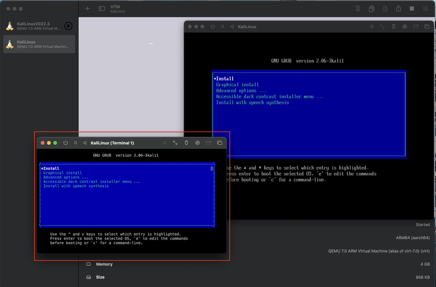Open drive image options in Terminal 1 window
436x287 pixels.
pyautogui.click(x=197, y=143)
